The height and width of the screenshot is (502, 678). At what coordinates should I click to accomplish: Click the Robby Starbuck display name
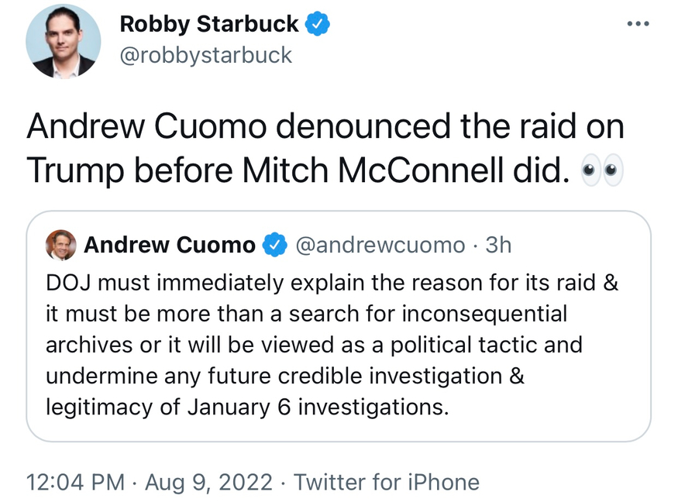click(209, 25)
